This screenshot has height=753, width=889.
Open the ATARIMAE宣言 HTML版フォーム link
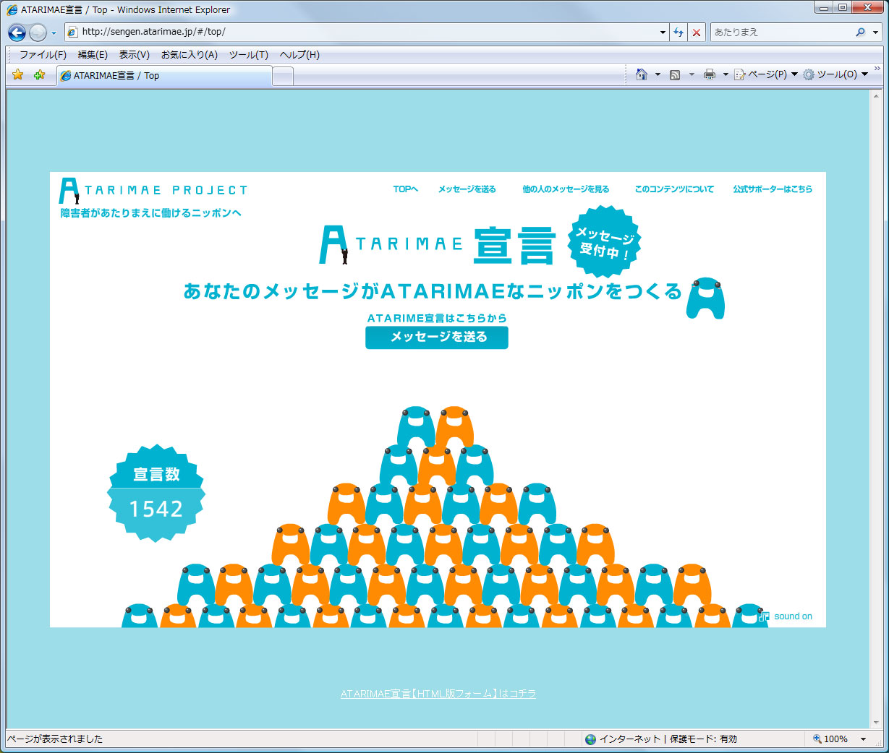(x=438, y=694)
